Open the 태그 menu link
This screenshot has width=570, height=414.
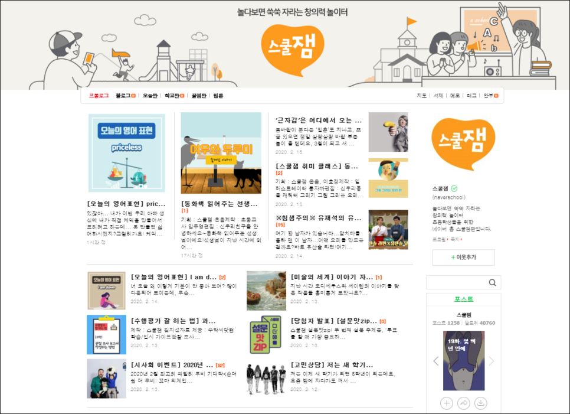coord(471,96)
